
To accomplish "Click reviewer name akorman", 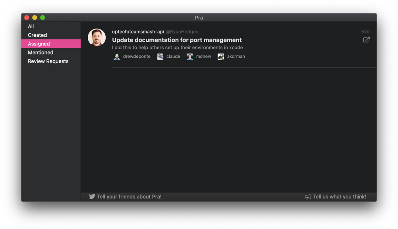I will pyautogui.click(x=236, y=57).
